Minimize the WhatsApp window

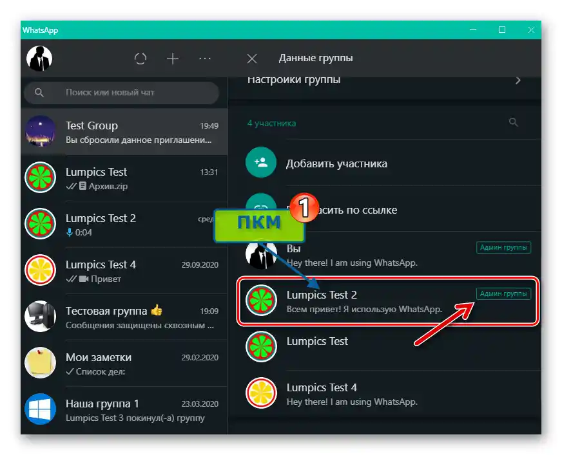point(473,30)
